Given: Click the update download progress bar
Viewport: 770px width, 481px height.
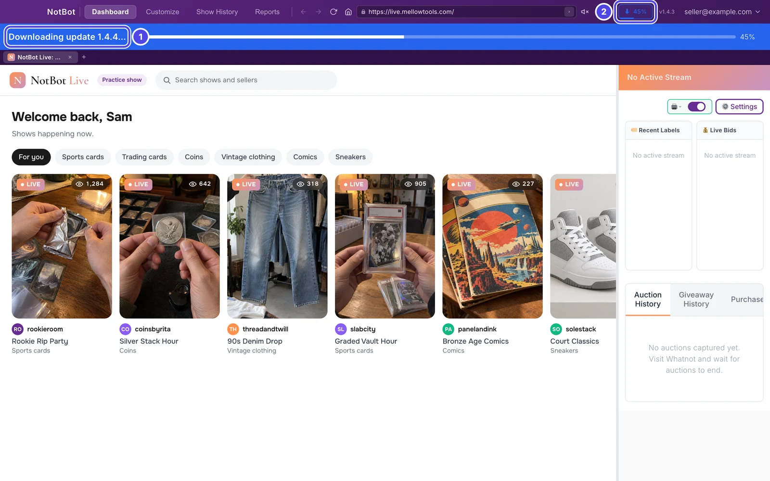Looking at the screenshot, I should pos(442,37).
